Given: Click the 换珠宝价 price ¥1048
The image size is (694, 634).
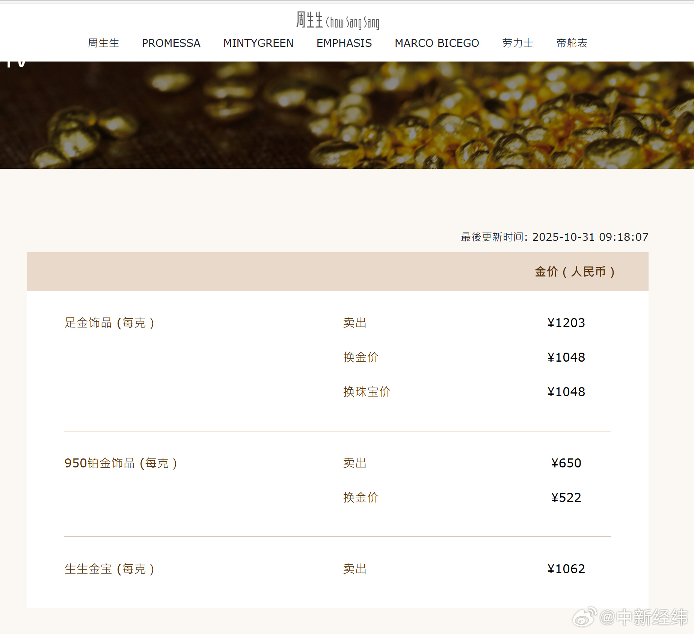Looking at the screenshot, I should [x=566, y=392].
